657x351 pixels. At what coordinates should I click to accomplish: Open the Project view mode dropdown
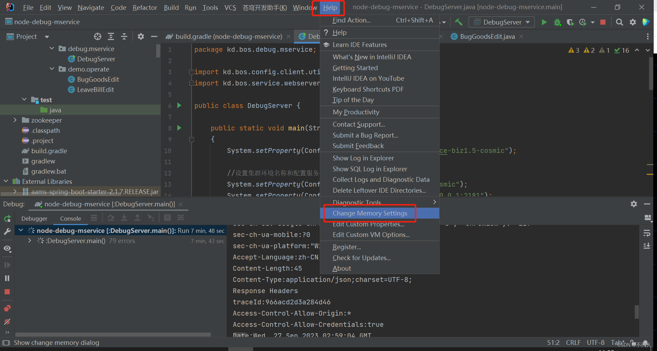point(47,36)
